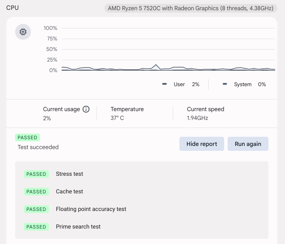Click the Current speed 1.94GHz reading
Viewport: 285px width, 244px height.
click(x=205, y=114)
